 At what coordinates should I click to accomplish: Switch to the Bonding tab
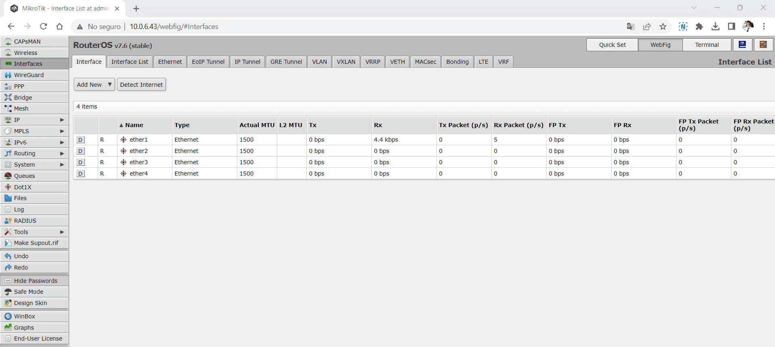(457, 62)
